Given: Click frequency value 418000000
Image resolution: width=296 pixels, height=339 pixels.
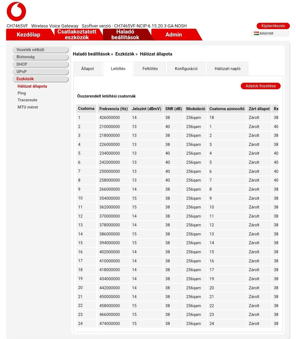Looking at the screenshot, I should tap(110, 270).
